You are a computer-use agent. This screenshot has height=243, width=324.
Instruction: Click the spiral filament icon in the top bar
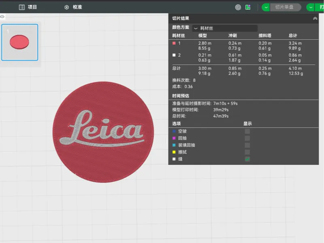click(238, 7)
